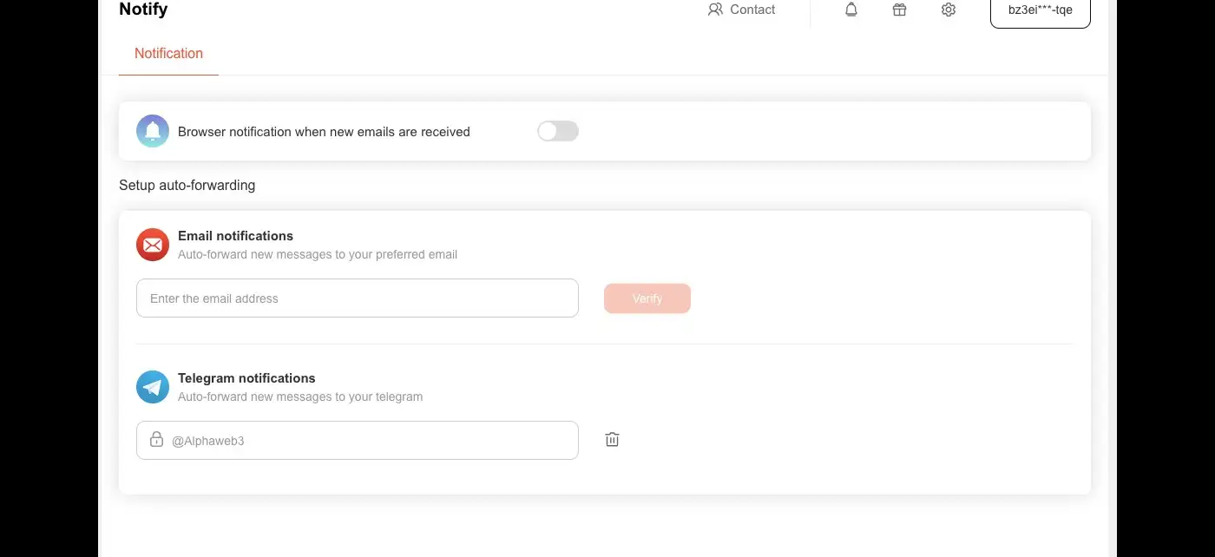Viewport: 1215px width, 557px height.
Task: Click the Email notifications heading
Action: pyautogui.click(x=235, y=236)
